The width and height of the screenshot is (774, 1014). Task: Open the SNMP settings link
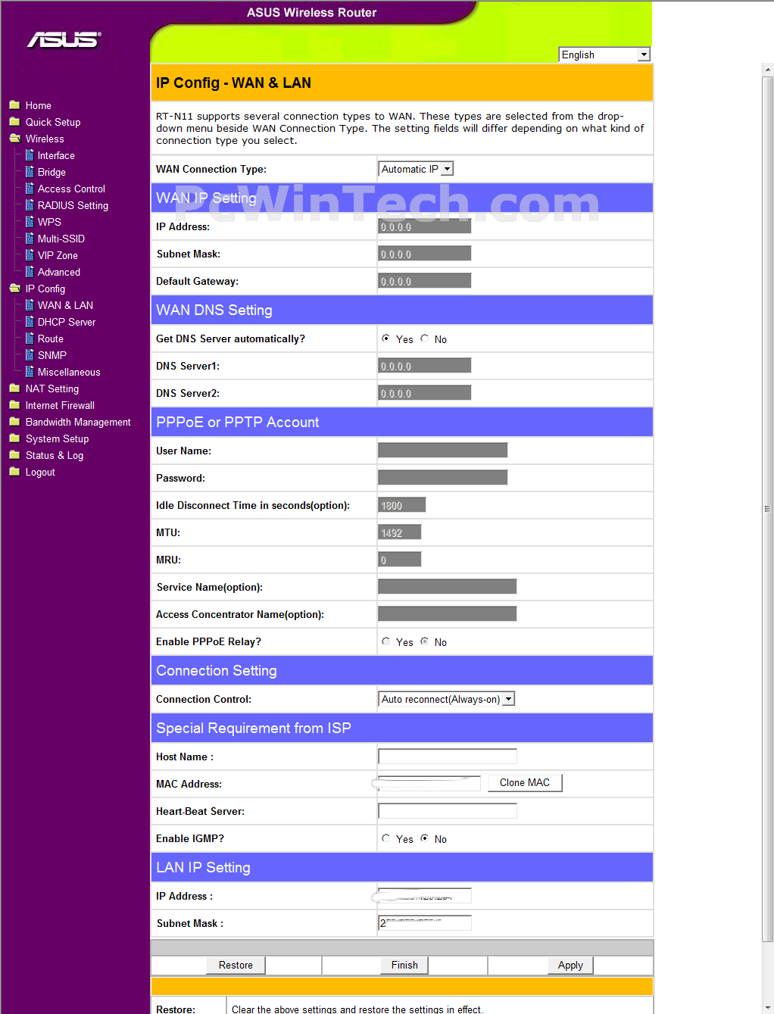pyautogui.click(x=52, y=355)
